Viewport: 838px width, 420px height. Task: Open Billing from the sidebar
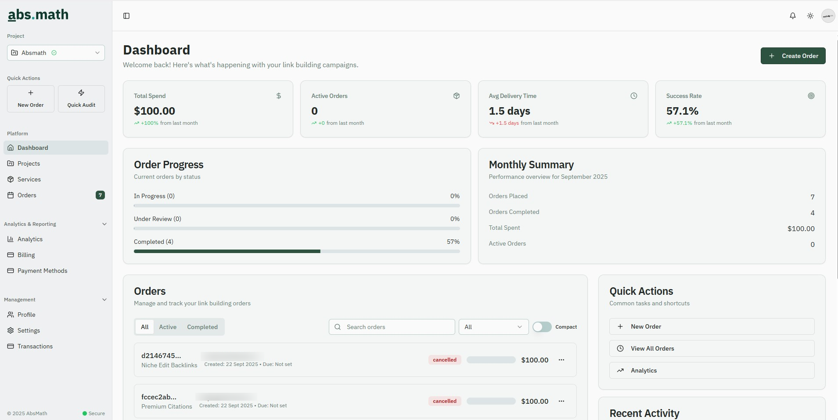click(25, 255)
